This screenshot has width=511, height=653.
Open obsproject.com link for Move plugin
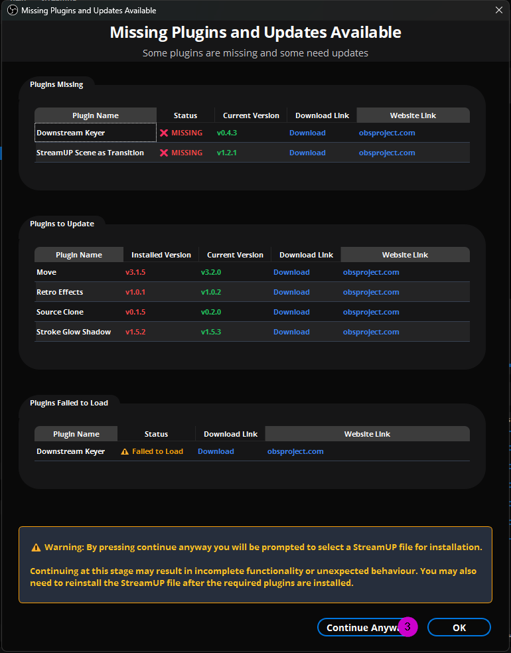coord(371,272)
